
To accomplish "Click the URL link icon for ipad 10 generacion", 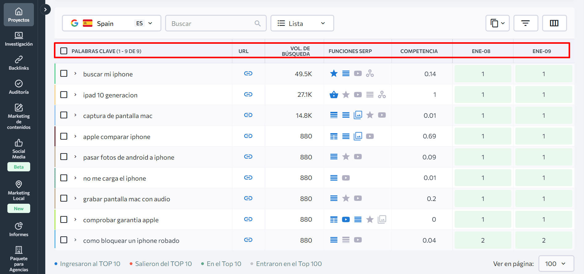I will click(x=248, y=94).
